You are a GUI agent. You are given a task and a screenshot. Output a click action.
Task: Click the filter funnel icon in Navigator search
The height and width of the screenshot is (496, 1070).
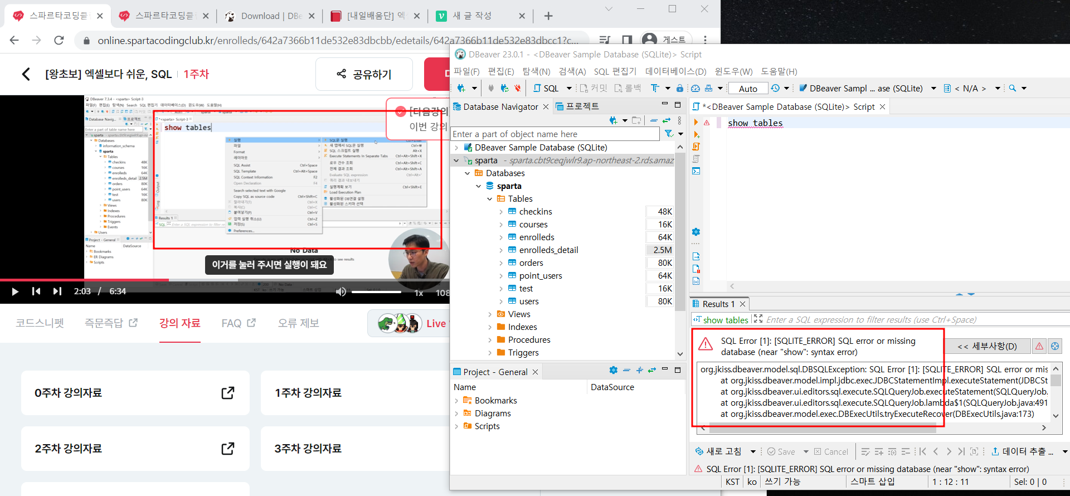coord(669,134)
